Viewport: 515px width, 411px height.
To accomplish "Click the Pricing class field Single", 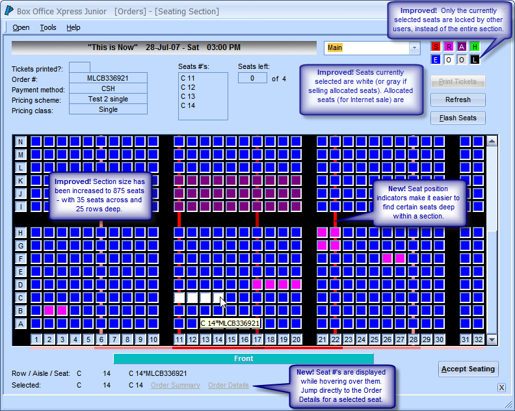I will click(x=108, y=109).
